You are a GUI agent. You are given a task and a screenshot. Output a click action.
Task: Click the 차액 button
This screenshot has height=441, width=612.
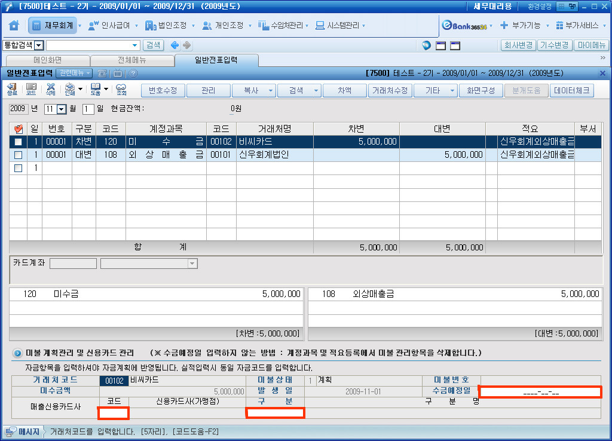345,91
